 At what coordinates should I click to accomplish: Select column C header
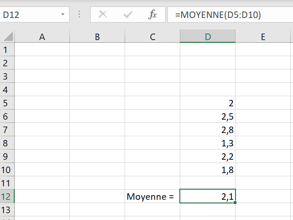[x=152, y=37]
